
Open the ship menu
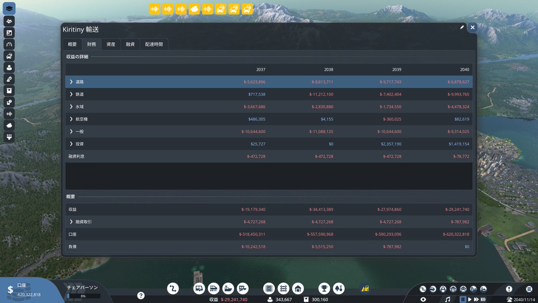tap(228, 288)
